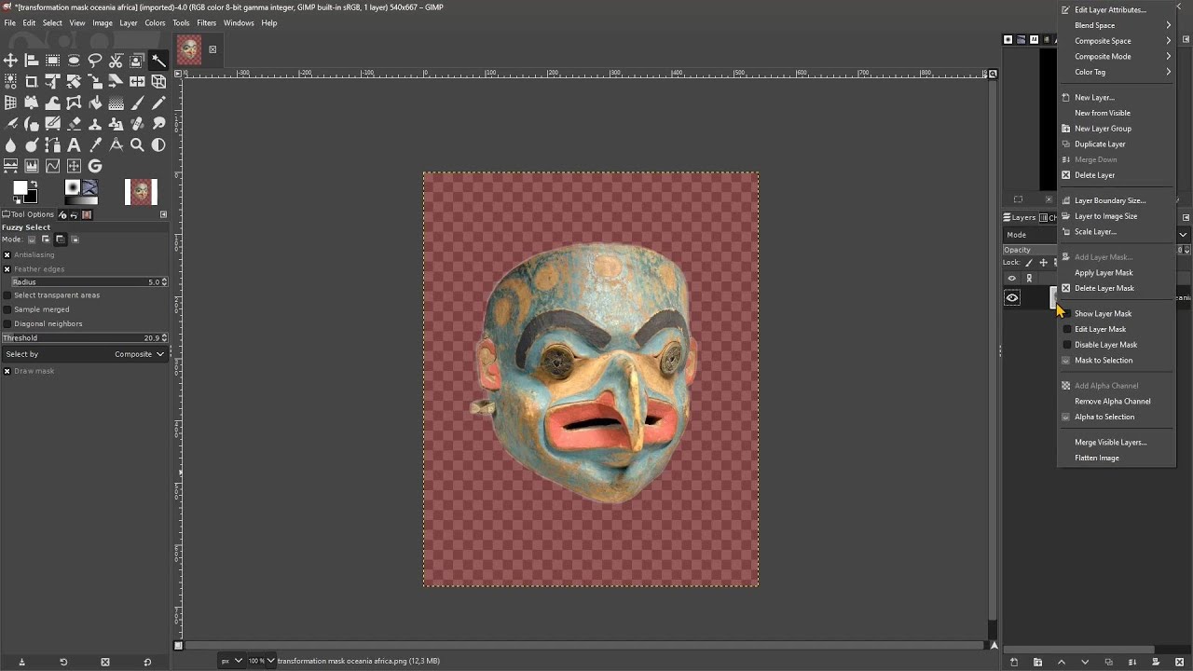This screenshot has width=1193, height=671.
Task: Enable Diagonal neighbors checkbox
Action: click(x=7, y=323)
